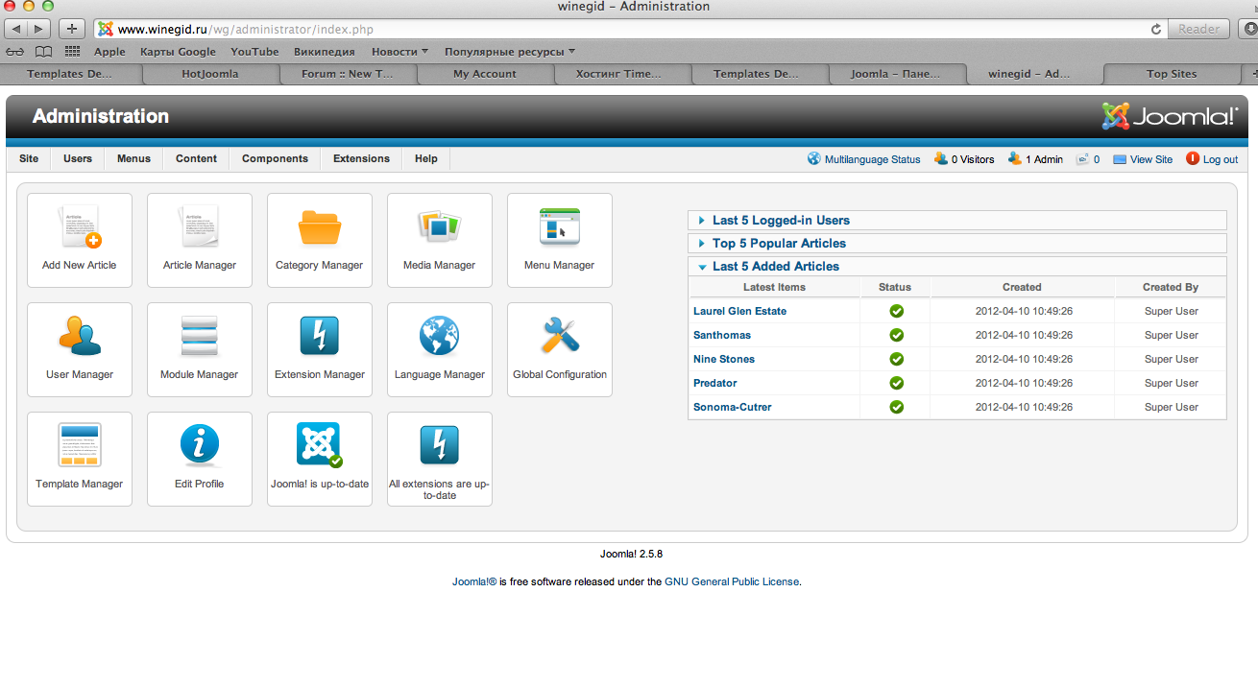Open the GNU General Public License link
The image size is (1258, 687).
[732, 581]
